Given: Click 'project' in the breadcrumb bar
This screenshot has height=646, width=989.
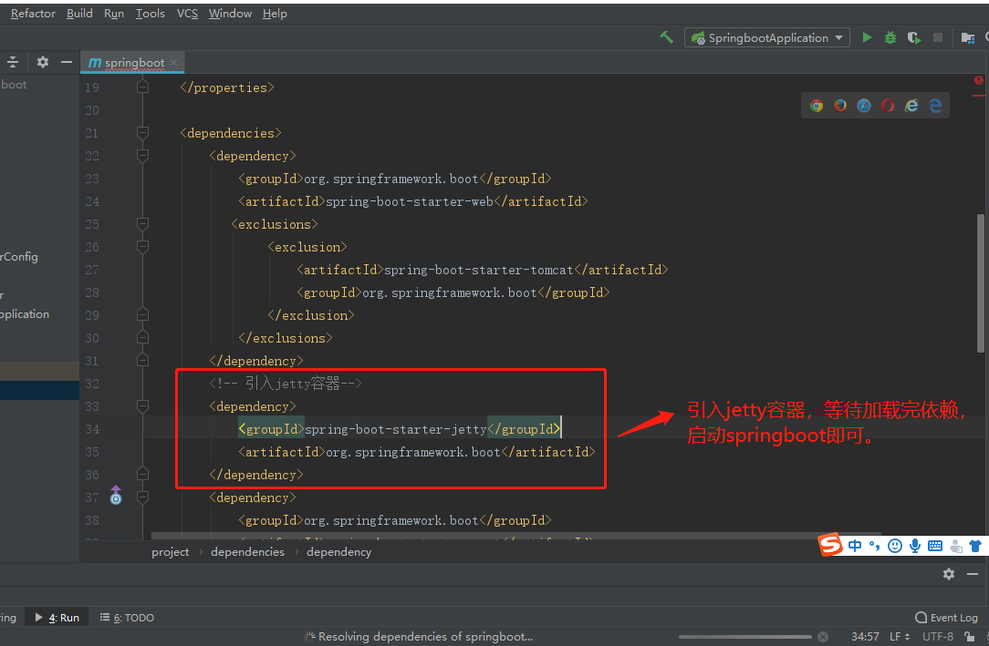Looking at the screenshot, I should coord(171,551).
